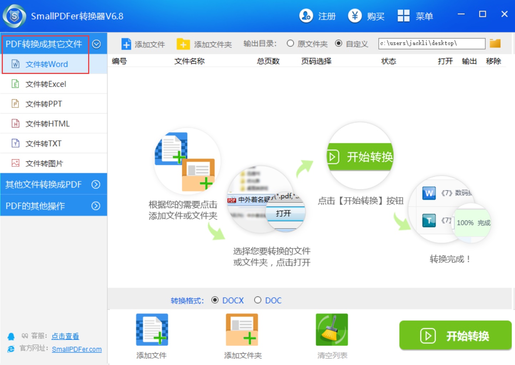This screenshot has width=515, height=365.
Task: Click the PPT file icon in sidebar
Action: click(x=15, y=104)
